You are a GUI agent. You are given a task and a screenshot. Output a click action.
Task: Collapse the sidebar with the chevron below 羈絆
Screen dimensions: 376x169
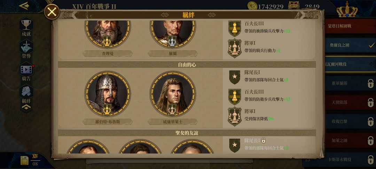(26, 107)
